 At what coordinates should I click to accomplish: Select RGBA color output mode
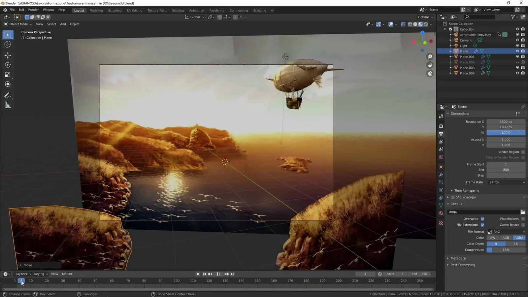pos(519,238)
